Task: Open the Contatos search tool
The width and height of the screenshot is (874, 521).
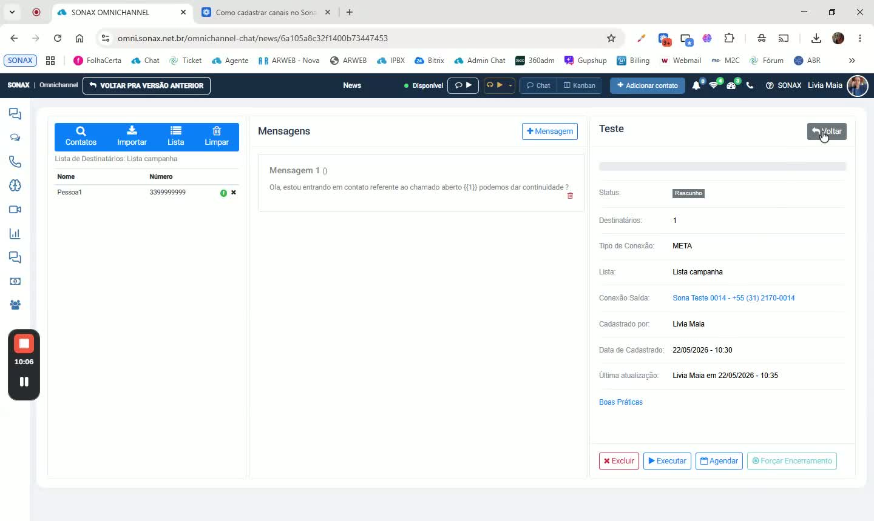Action: click(x=81, y=136)
